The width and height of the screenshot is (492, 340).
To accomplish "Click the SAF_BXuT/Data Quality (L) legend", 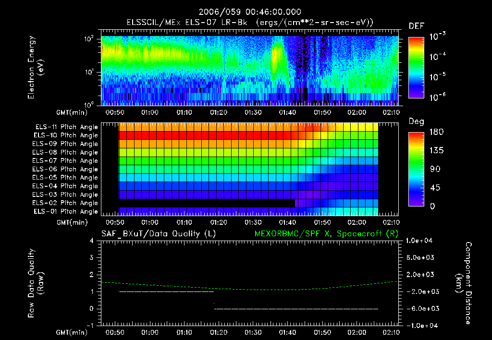I will tap(159, 234).
